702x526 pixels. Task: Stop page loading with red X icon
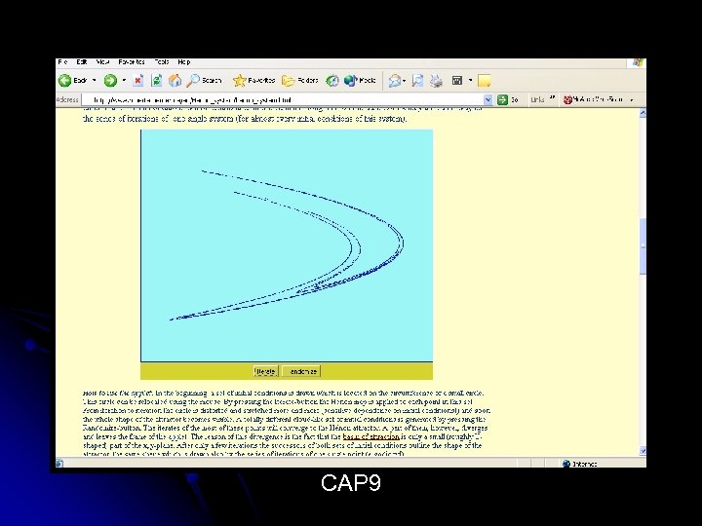[138, 81]
